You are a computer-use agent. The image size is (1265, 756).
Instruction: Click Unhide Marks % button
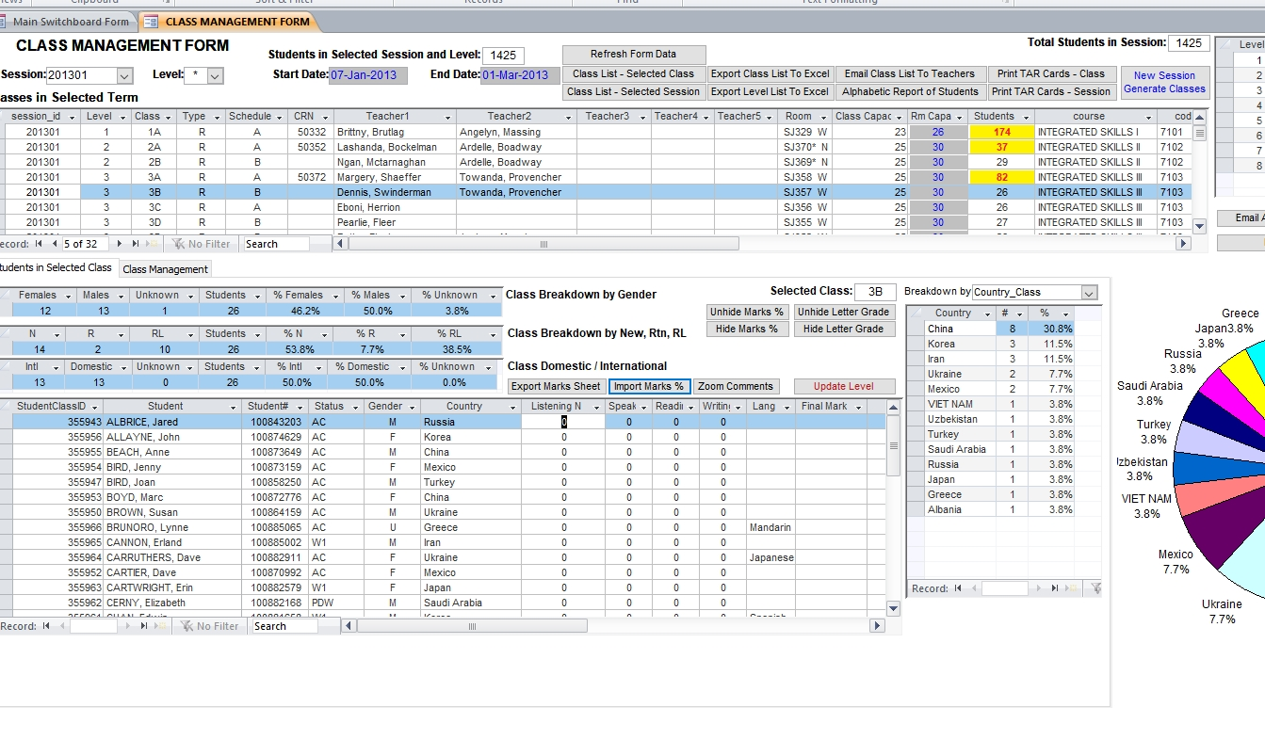coord(747,312)
